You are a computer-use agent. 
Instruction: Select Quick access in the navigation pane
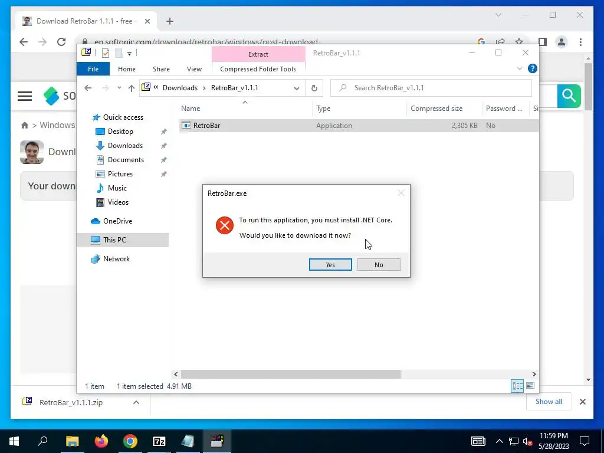pos(123,117)
